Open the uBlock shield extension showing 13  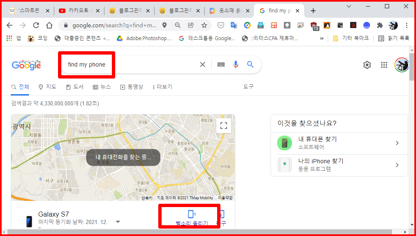pyautogui.click(x=314, y=26)
